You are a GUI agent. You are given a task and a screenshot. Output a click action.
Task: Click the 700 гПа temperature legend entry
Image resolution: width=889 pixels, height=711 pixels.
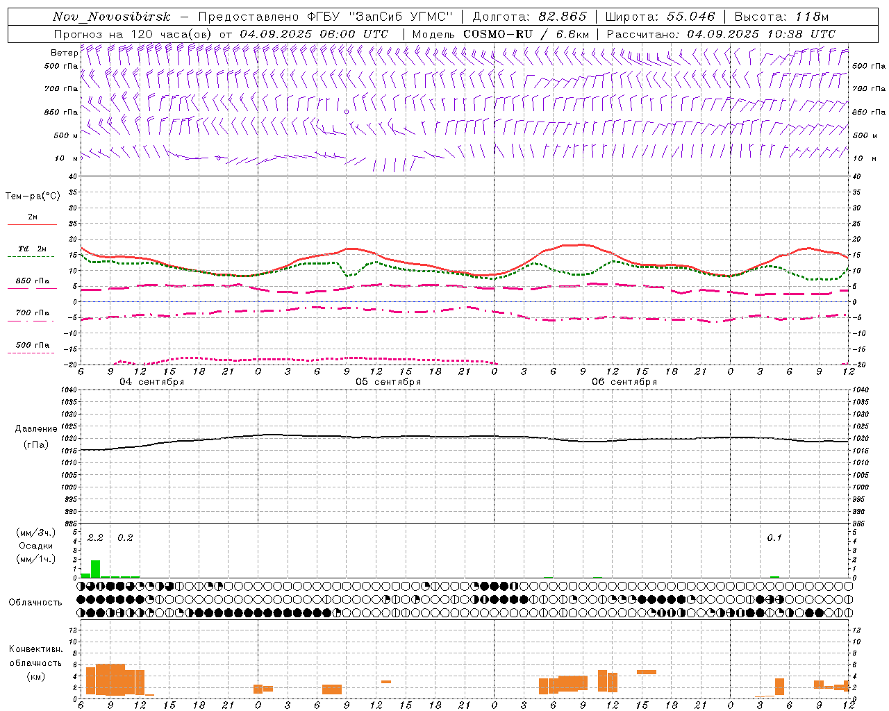click(32, 313)
